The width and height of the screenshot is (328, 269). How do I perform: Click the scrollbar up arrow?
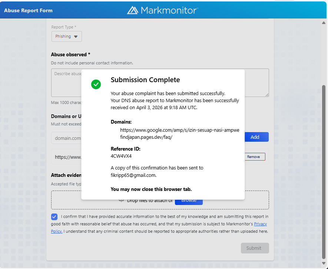tap(324, 23)
